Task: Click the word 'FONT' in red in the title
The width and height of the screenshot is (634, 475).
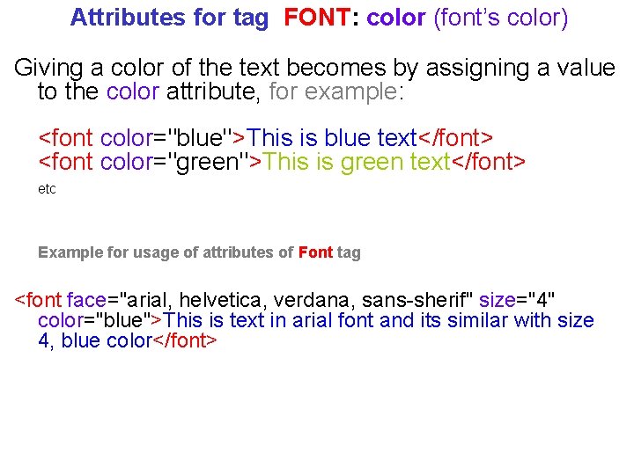Action: pos(317,18)
